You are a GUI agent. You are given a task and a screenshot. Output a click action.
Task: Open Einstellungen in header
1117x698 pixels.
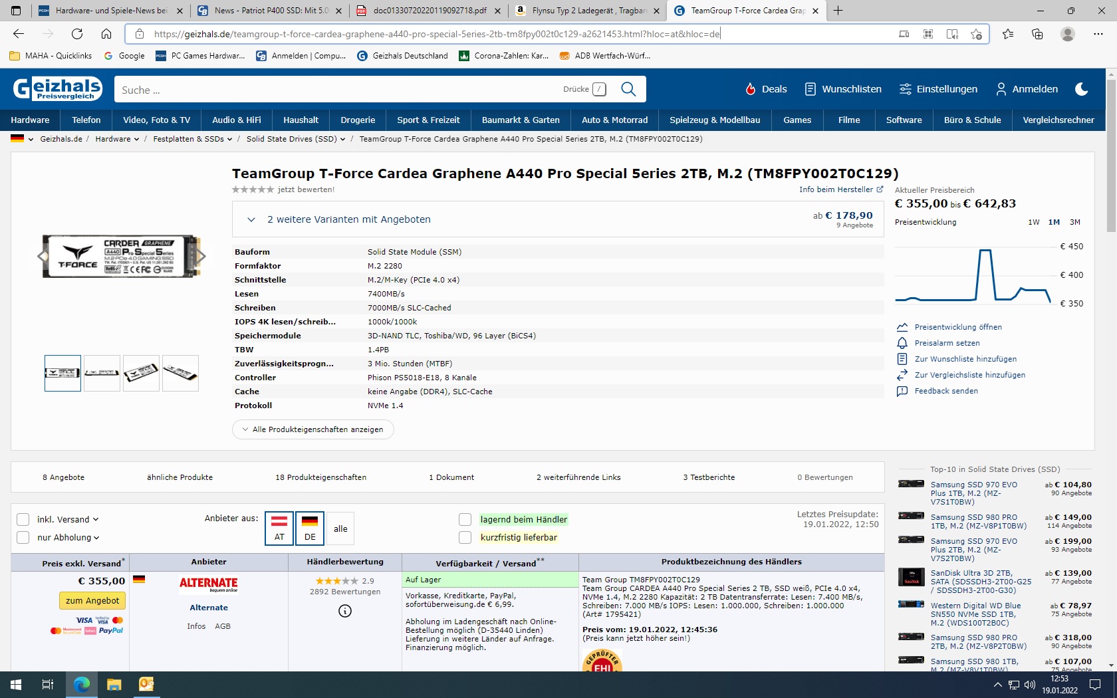tap(938, 89)
